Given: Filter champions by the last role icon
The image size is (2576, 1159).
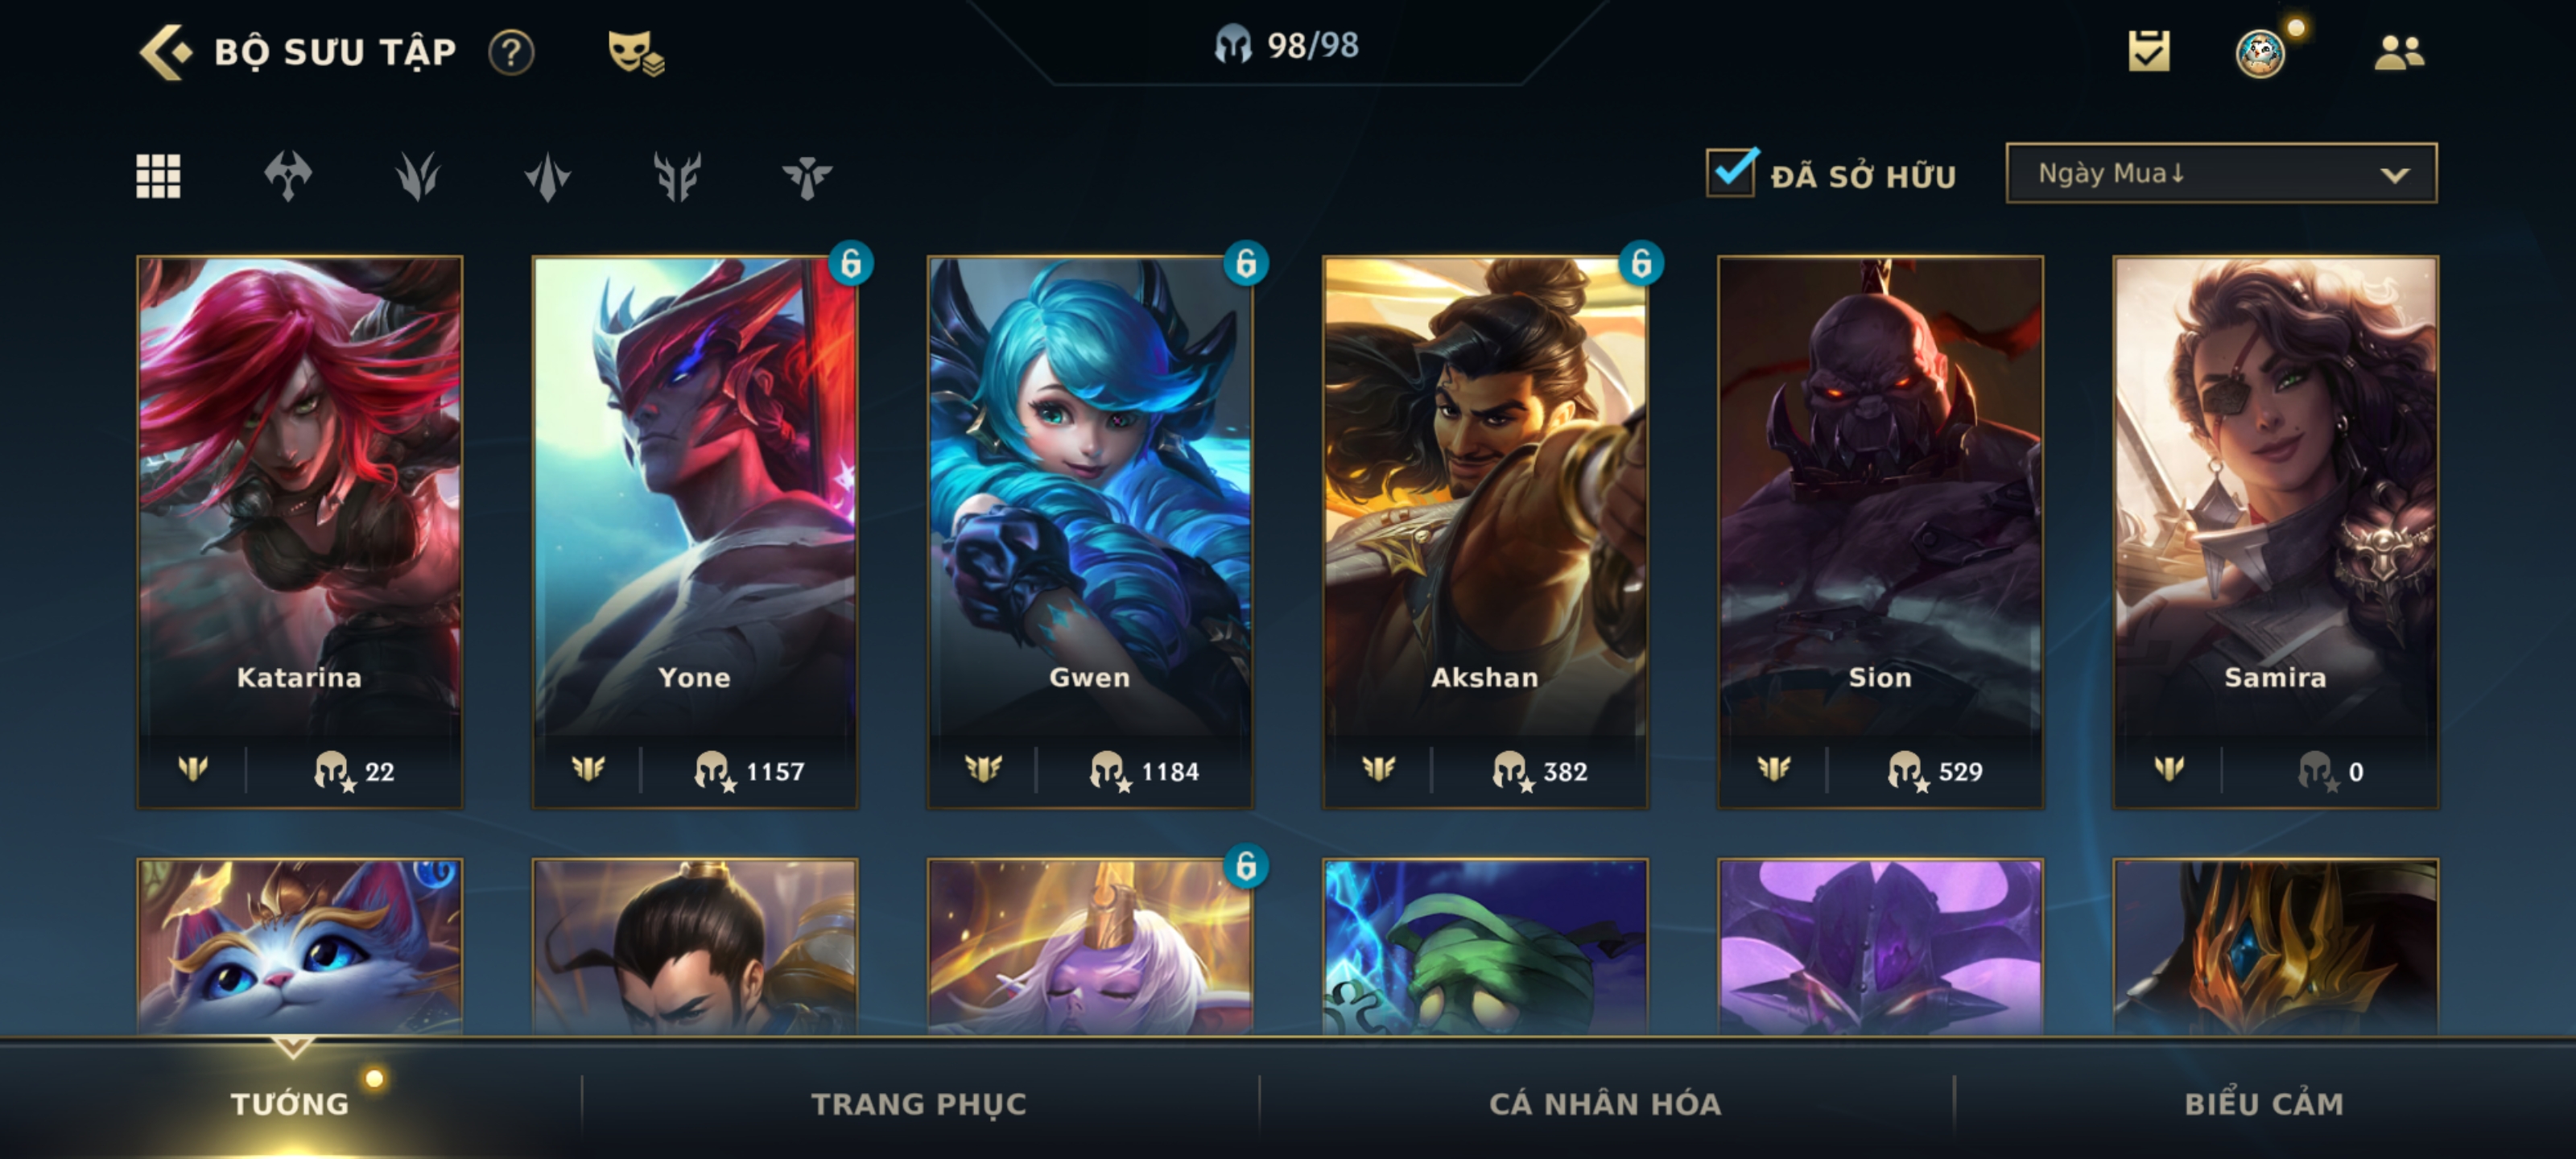Looking at the screenshot, I should [x=807, y=176].
